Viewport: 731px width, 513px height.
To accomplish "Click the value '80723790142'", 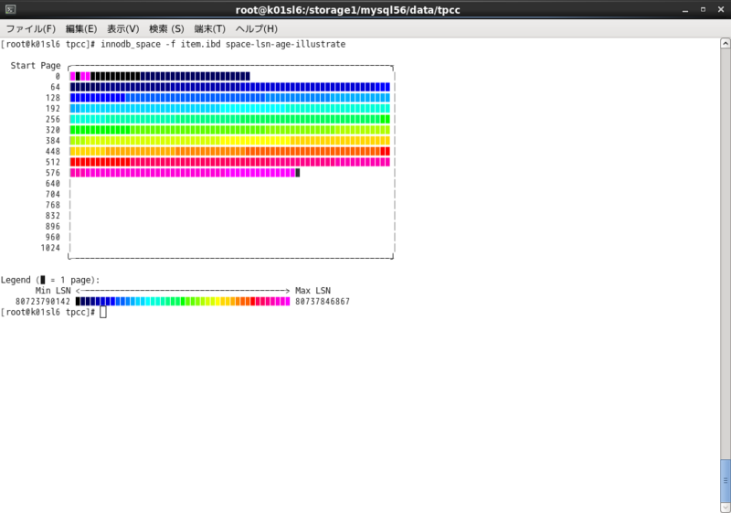I will tap(43, 302).
